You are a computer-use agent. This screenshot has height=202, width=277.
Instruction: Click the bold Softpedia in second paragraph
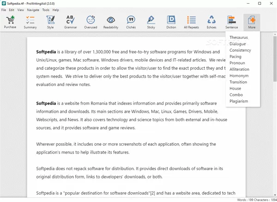46,103
